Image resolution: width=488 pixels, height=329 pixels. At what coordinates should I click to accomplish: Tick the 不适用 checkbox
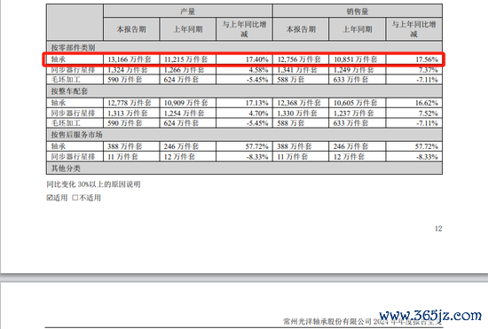(x=75, y=198)
